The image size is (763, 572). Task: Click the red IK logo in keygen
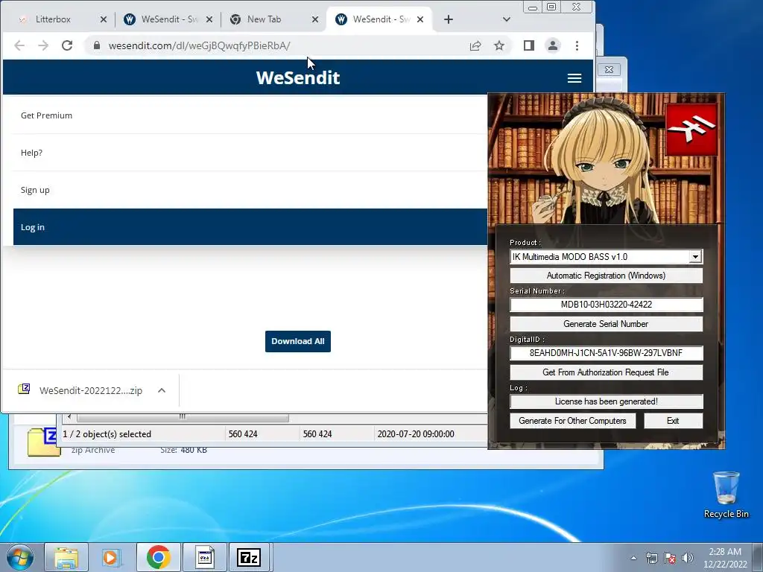pos(691,130)
